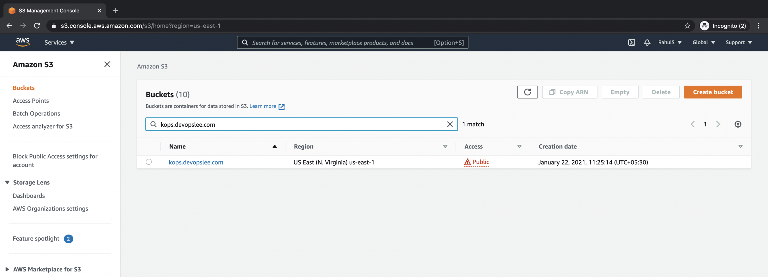
Task: Click the 'January 22, 2021, 11:25:14' creation date
Action: point(593,162)
